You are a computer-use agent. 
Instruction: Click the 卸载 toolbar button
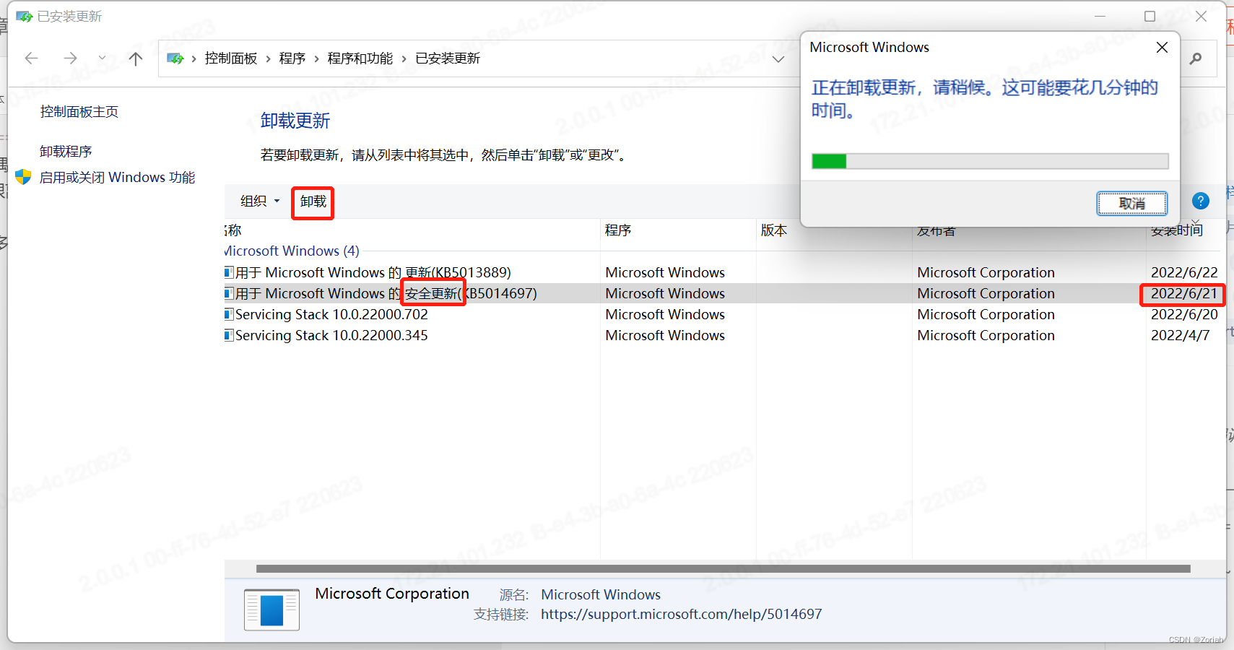click(313, 201)
